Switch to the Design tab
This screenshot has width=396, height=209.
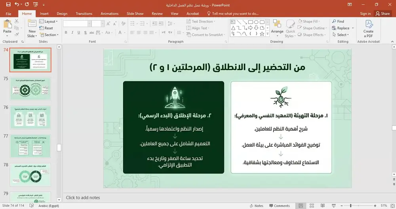click(62, 13)
